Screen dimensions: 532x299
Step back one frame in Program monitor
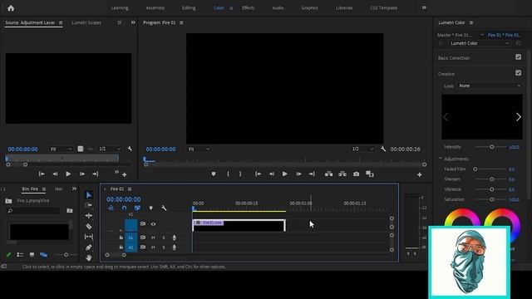click(x=272, y=174)
